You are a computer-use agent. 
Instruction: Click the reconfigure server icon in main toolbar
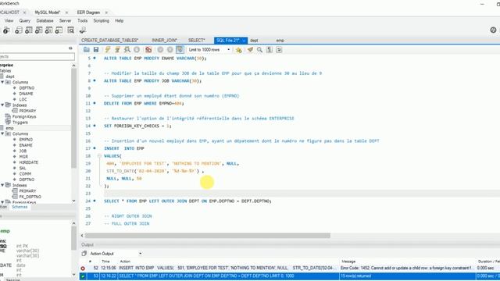click(x=83, y=30)
